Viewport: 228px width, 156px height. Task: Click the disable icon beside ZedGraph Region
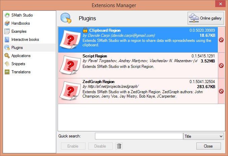[221, 91]
